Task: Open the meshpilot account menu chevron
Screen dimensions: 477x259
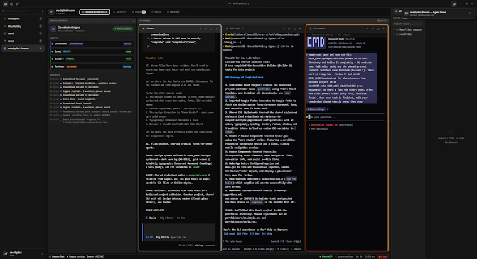Action: tap(42, 253)
